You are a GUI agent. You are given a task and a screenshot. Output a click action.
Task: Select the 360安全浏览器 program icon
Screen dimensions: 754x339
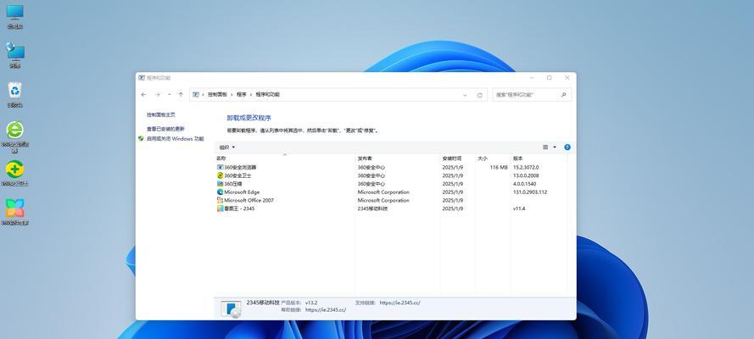(221, 168)
